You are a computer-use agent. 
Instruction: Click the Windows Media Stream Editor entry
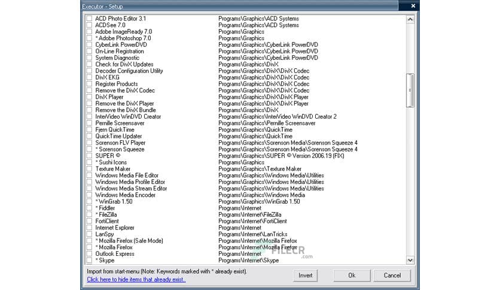131,188
